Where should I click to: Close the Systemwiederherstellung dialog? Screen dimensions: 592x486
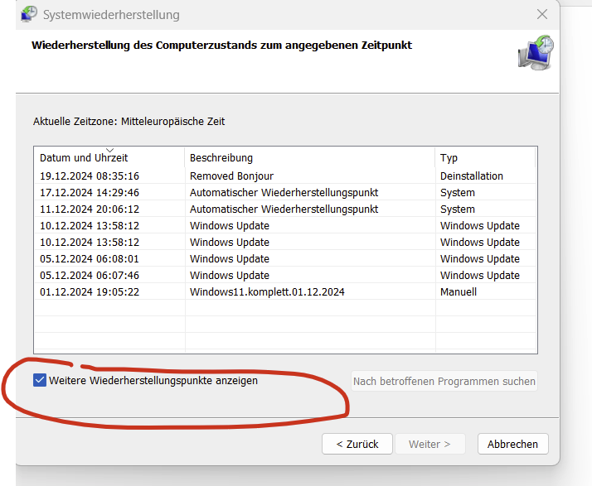(x=541, y=14)
